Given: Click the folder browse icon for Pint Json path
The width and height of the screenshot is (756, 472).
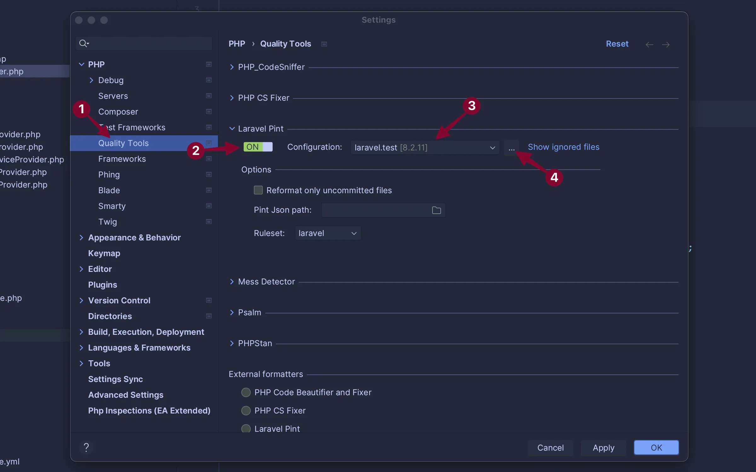Looking at the screenshot, I should coord(436,210).
